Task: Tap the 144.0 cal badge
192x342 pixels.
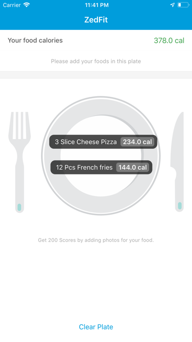Action: [133, 167]
